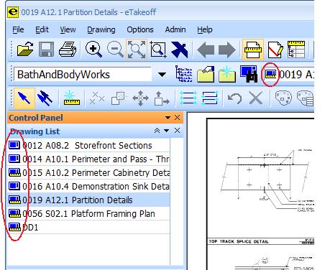This screenshot has width=325, height=270.
Task: Click the delete points X icon
Action: click(97, 98)
